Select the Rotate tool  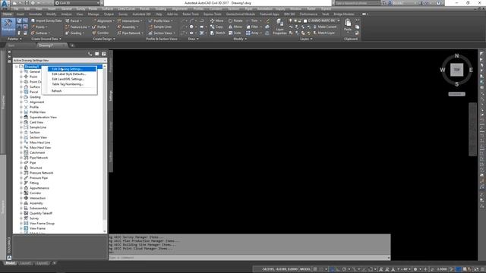235,20
